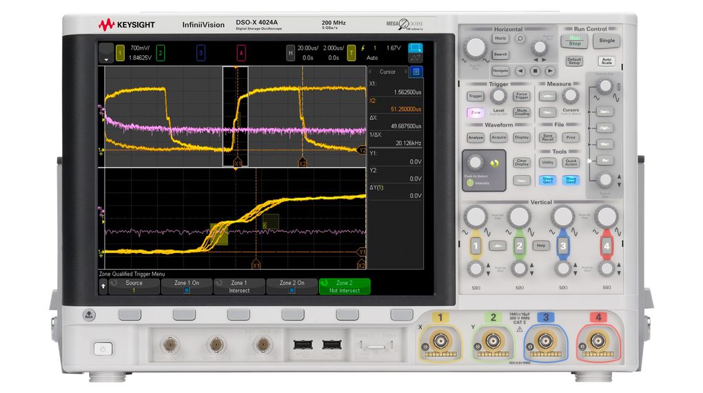Viewport: 703px width, 393px height.
Task: Tap the Force Trigger key
Action: point(522,96)
